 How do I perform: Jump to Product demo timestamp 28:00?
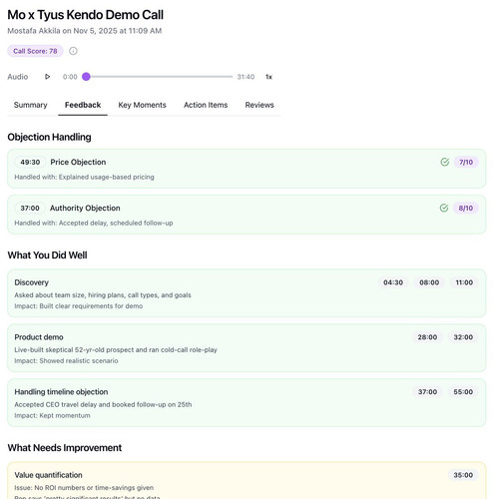(427, 337)
